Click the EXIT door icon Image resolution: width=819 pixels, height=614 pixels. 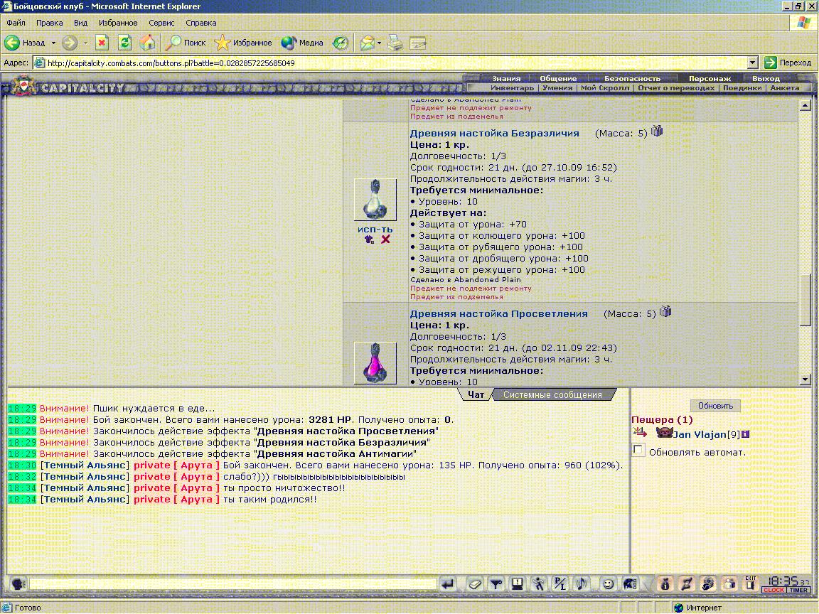coord(750,583)
